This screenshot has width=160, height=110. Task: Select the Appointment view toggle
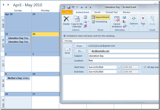(100, 17)
